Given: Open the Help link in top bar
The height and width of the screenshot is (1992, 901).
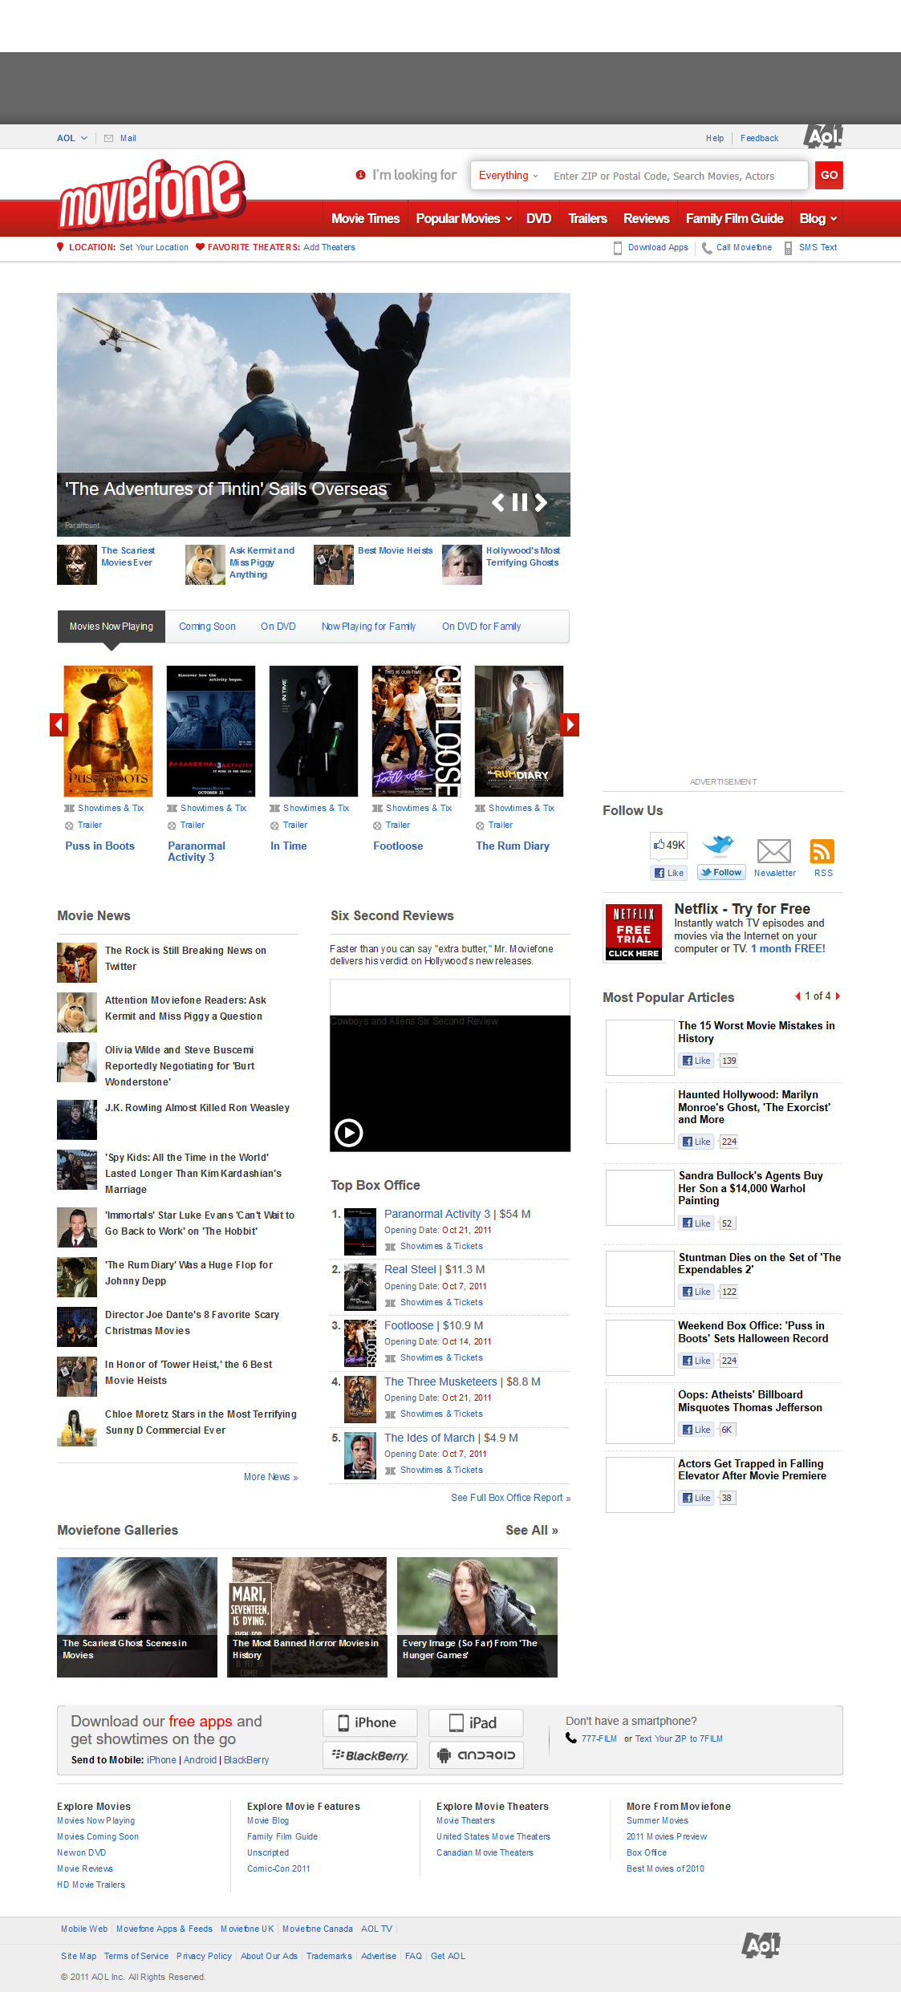Looking at the screenshot, I should point(714,138).
